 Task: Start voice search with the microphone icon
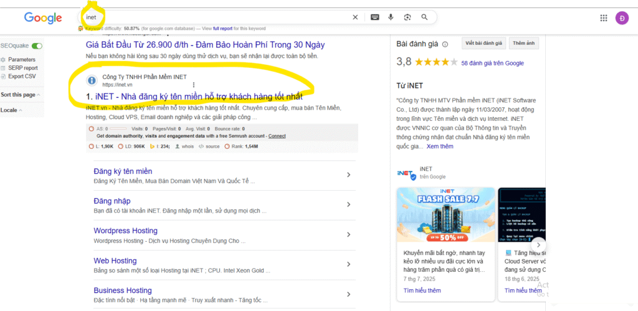point(391,17)
